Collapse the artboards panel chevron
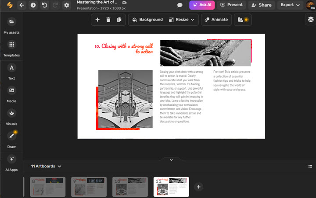The width and height of the screenshot is (316, 198). [171, 160]
